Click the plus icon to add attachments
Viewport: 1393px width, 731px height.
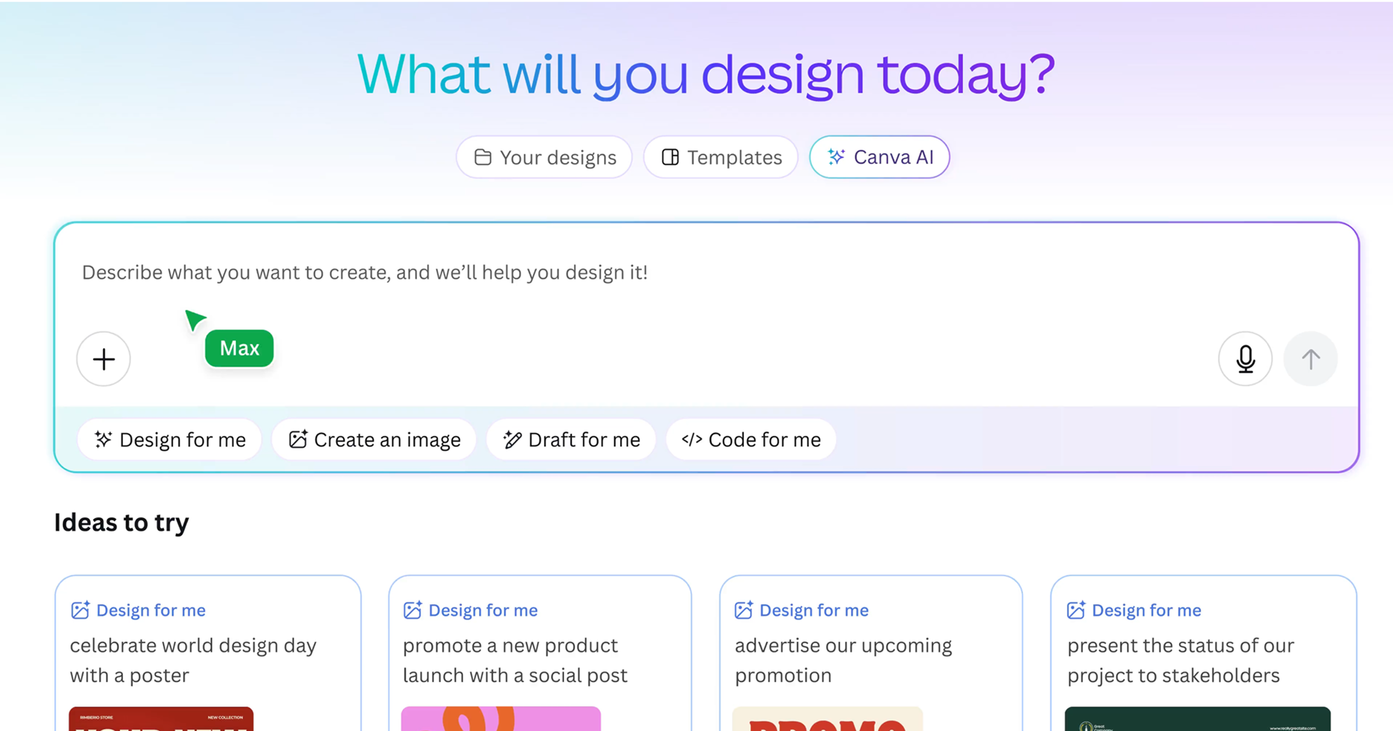103,359
